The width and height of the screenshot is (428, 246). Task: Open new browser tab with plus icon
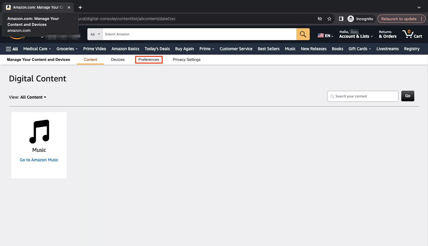click(80, 7)
